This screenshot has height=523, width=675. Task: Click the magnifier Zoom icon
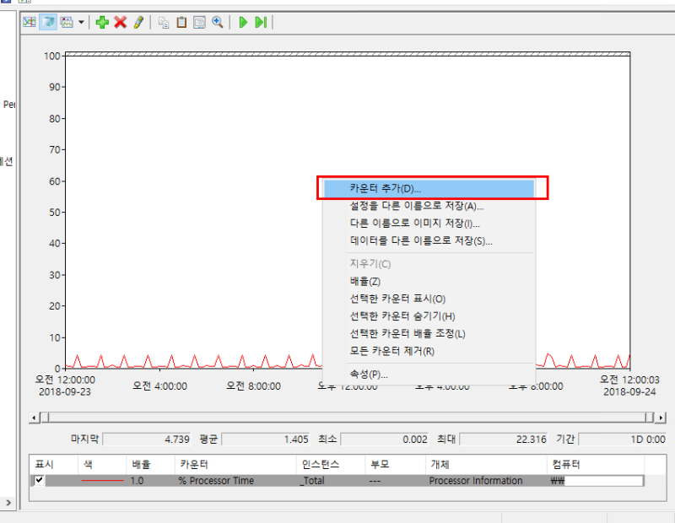click(216, 23)
